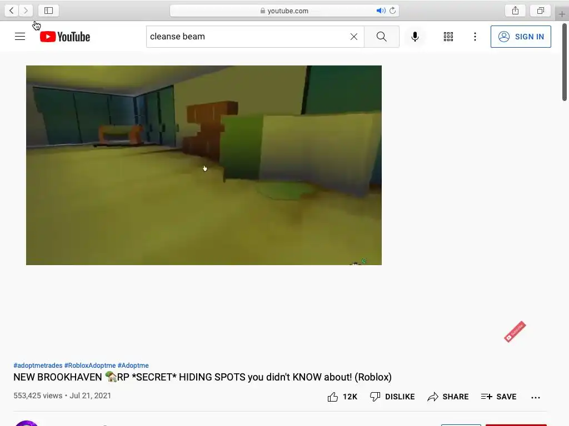Click the Safari forward arrow
This screenshot has height=426, width=569.
(26, 11)
